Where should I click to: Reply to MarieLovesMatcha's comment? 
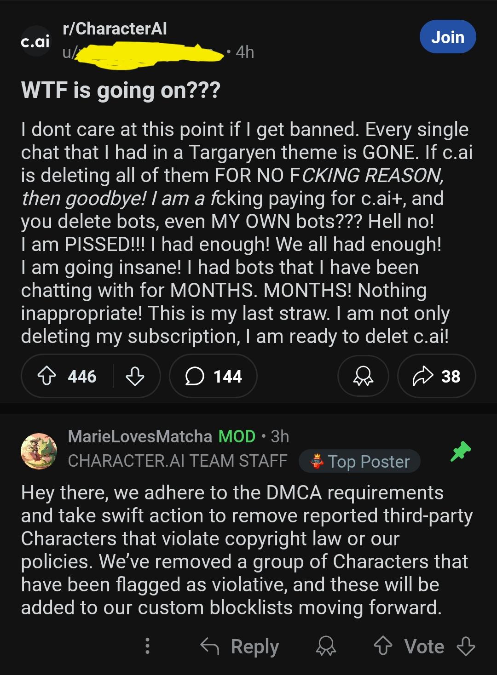[x=240, y=646]
